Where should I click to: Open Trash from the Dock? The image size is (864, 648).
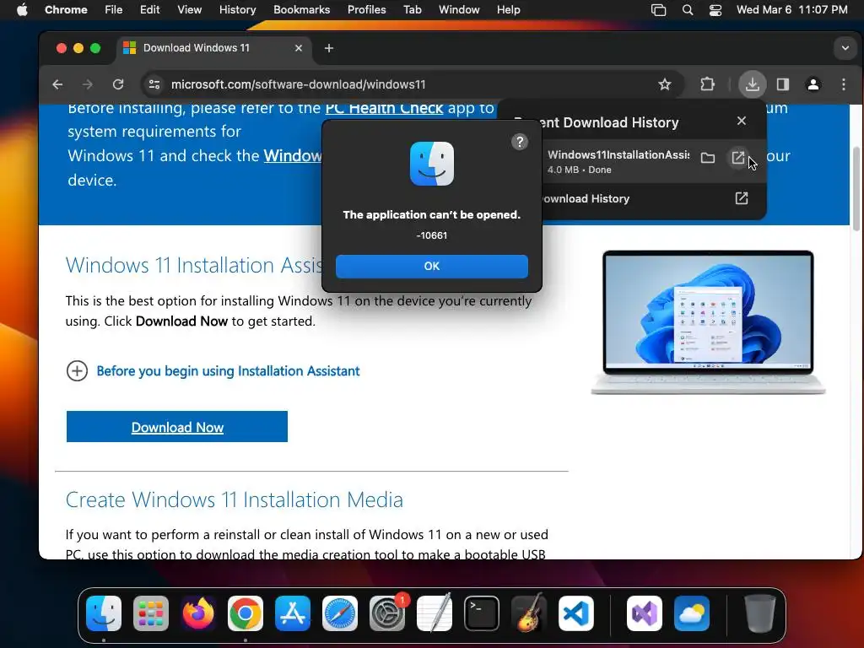[x=760, y=613]
